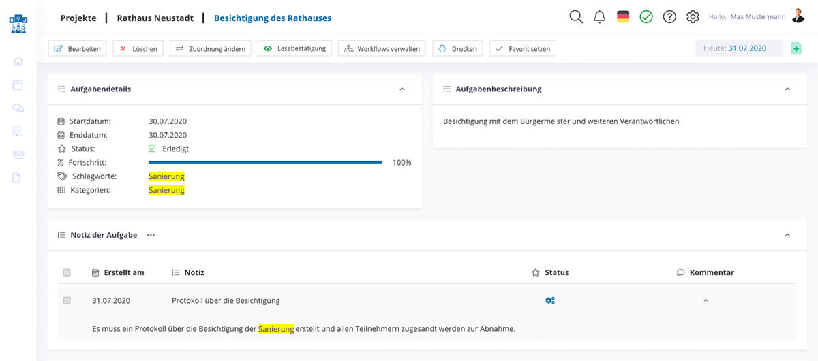Click the Bearbeiten button

coord(78,48)
